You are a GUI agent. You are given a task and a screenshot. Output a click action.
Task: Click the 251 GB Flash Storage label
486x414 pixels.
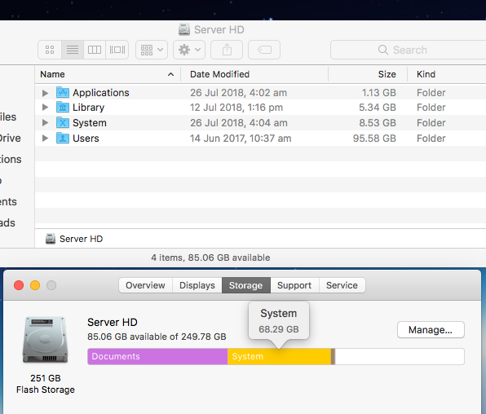[x=45, y=384]
